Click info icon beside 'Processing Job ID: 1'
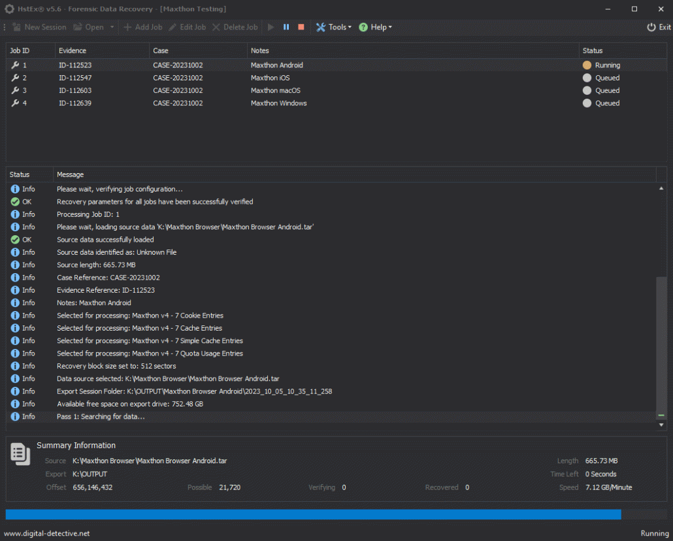673x541 pixels. point(15,214)
